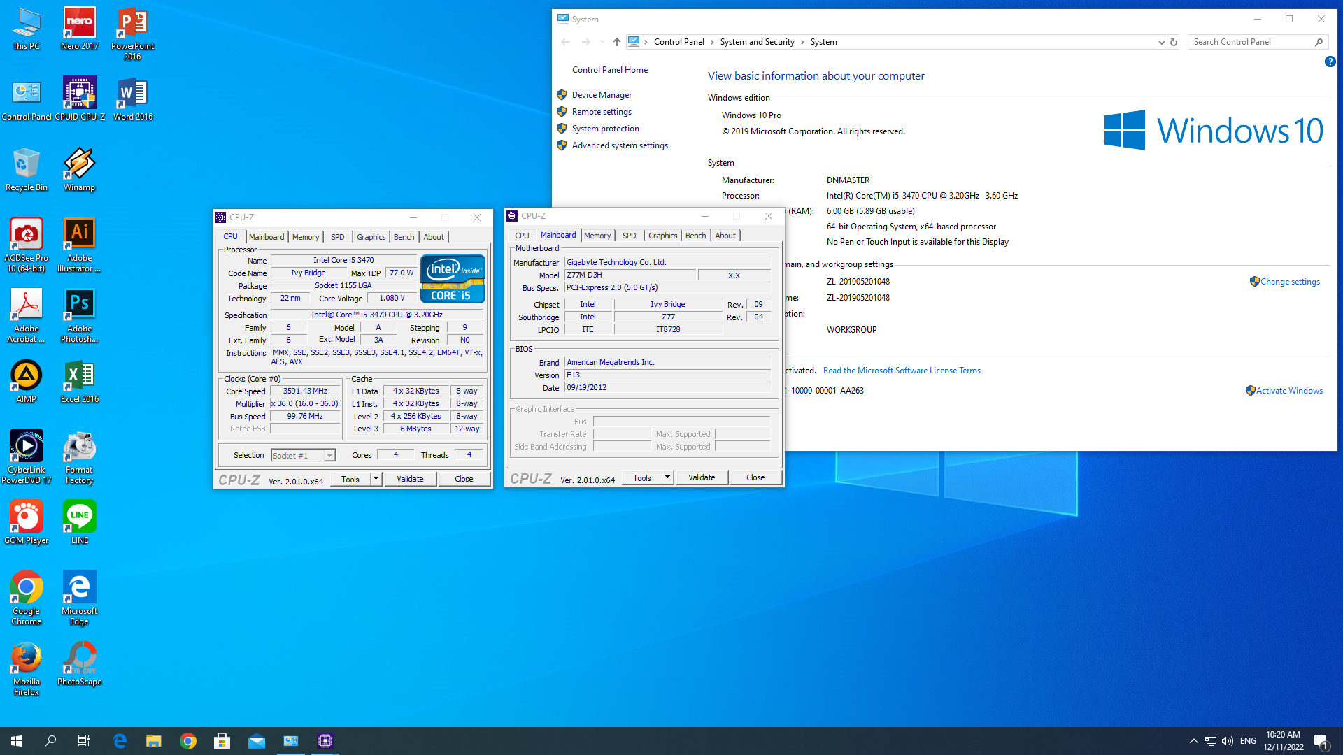Select the Adobe Illustrator desktop icon
The width and height of the screenshot is (1343, 755).
tap(80, 245)
